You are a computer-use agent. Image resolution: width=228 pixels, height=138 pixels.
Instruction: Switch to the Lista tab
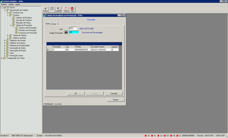54,24
